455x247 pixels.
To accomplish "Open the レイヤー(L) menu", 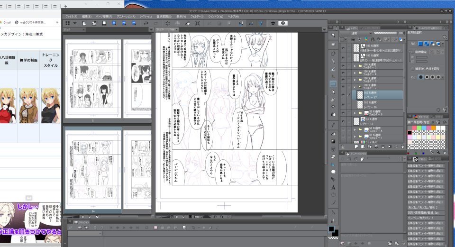I will (146, 17).
